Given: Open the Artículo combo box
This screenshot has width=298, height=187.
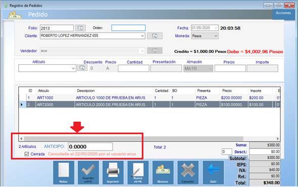Looking at the screenshot, I should click(x=47, y=68).
